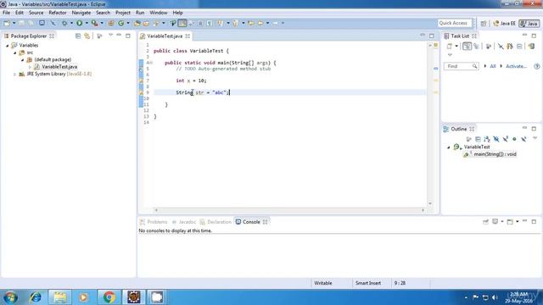Switch to the Problems tab

[154, 222]
